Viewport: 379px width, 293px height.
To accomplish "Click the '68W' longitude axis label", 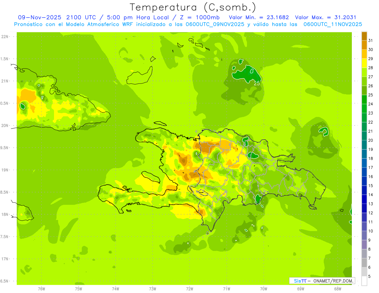I will pos(338,289).
